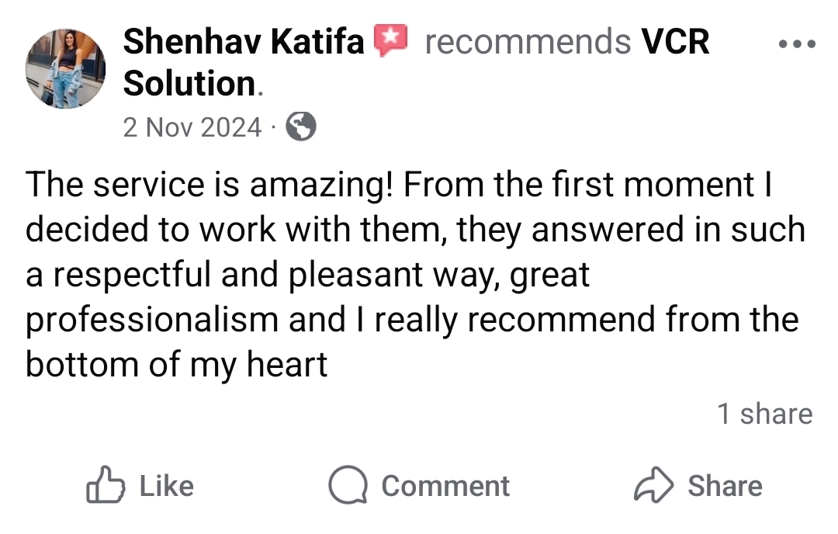The width and height of the screenshot is (838, 534).
Task: Click the 2 Nov 2024 timestamp
Action: tap(192, 127)
